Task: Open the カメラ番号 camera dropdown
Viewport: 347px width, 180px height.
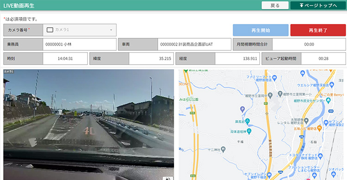Action: click(x=80, y=30)
